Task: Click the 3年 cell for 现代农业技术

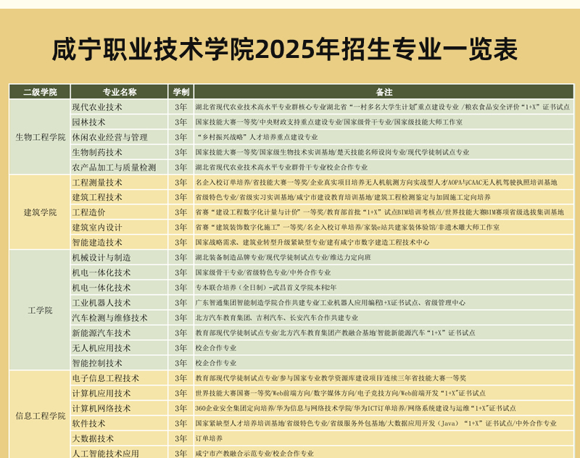Action: point(181,107)
